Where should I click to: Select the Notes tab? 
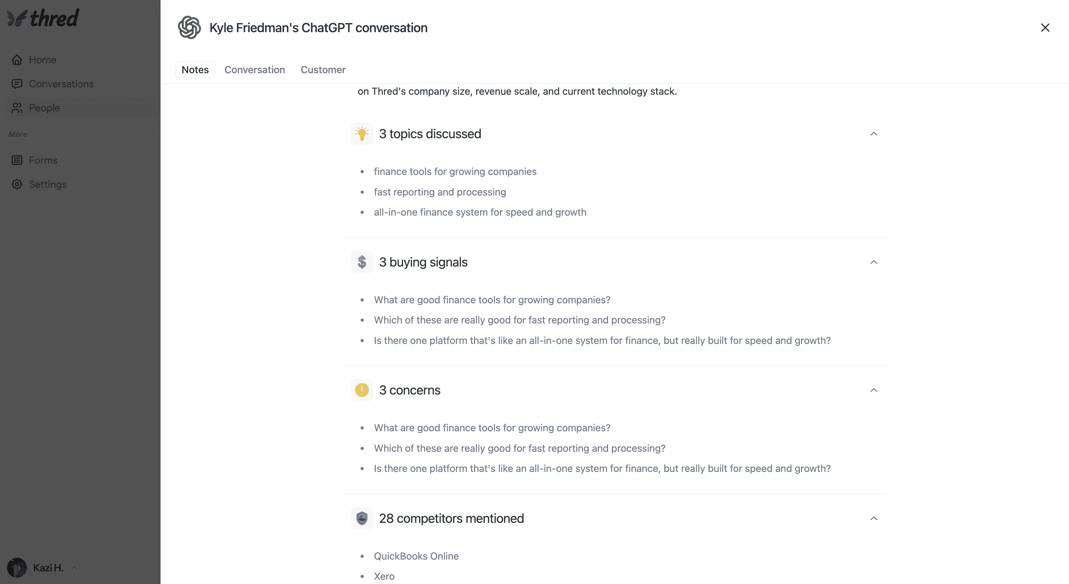coord(195,69)
